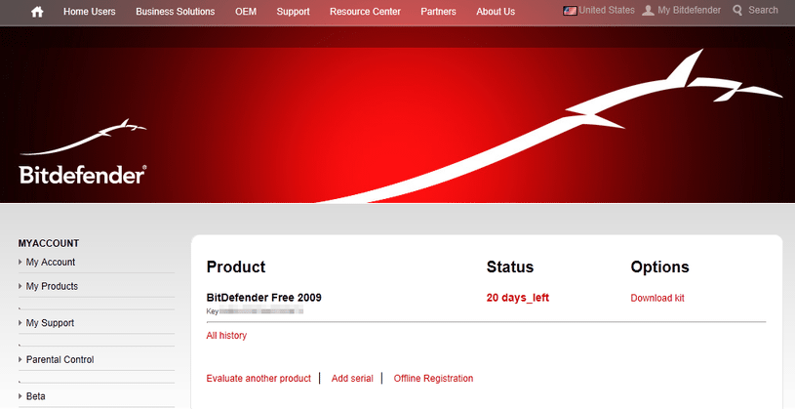
Task: Click the Options column heading
Action: 659,266
